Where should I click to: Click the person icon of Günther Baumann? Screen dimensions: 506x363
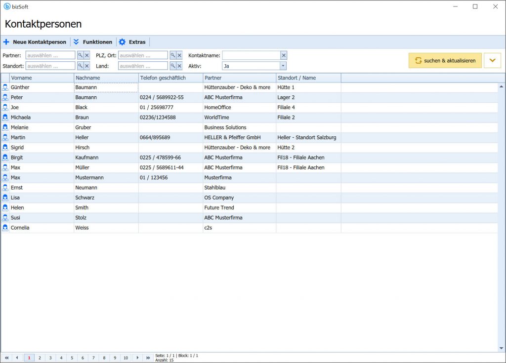(x=5, y=87)
